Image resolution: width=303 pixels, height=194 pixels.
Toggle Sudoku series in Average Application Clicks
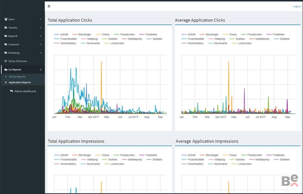[237, 39]
